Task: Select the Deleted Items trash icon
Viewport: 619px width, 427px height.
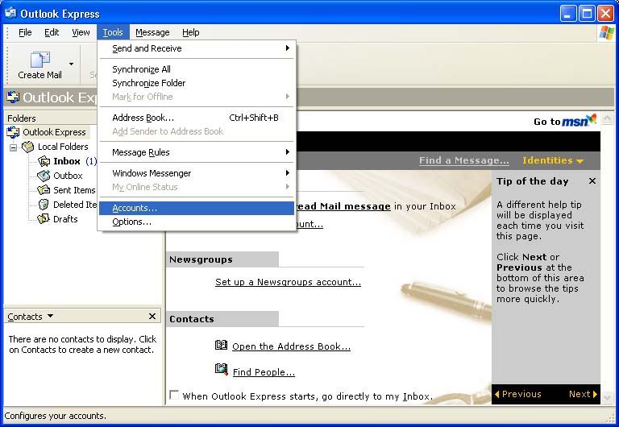Action: 44,205
